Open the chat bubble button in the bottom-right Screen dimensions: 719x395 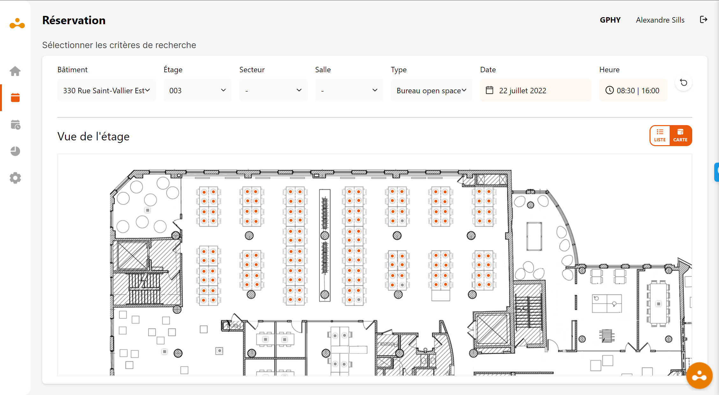tap(699, 376)
